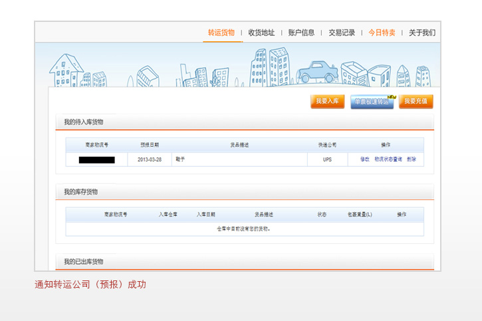Click the 2013-03-28 date cell

coord(150,160)
